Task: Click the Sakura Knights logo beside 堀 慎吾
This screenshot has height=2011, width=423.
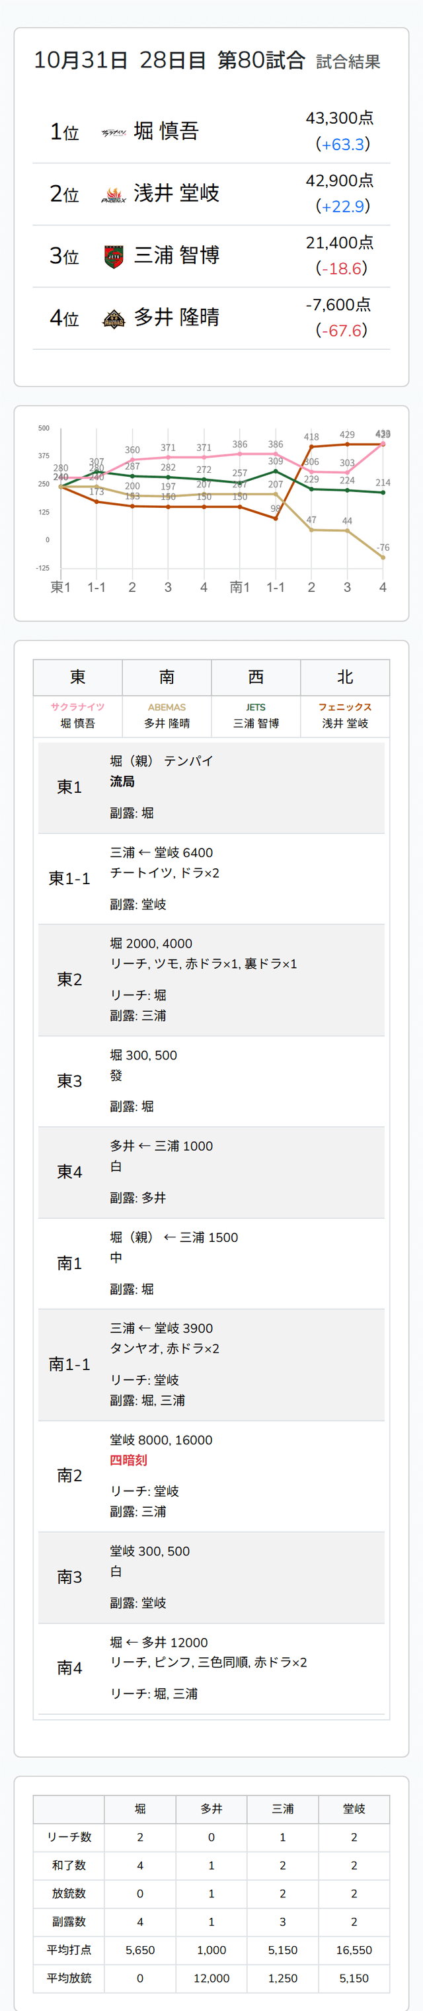Action: click(114, 133)
